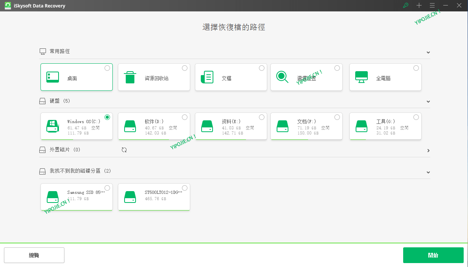Refresh the external disk list

tap(124, 150)
